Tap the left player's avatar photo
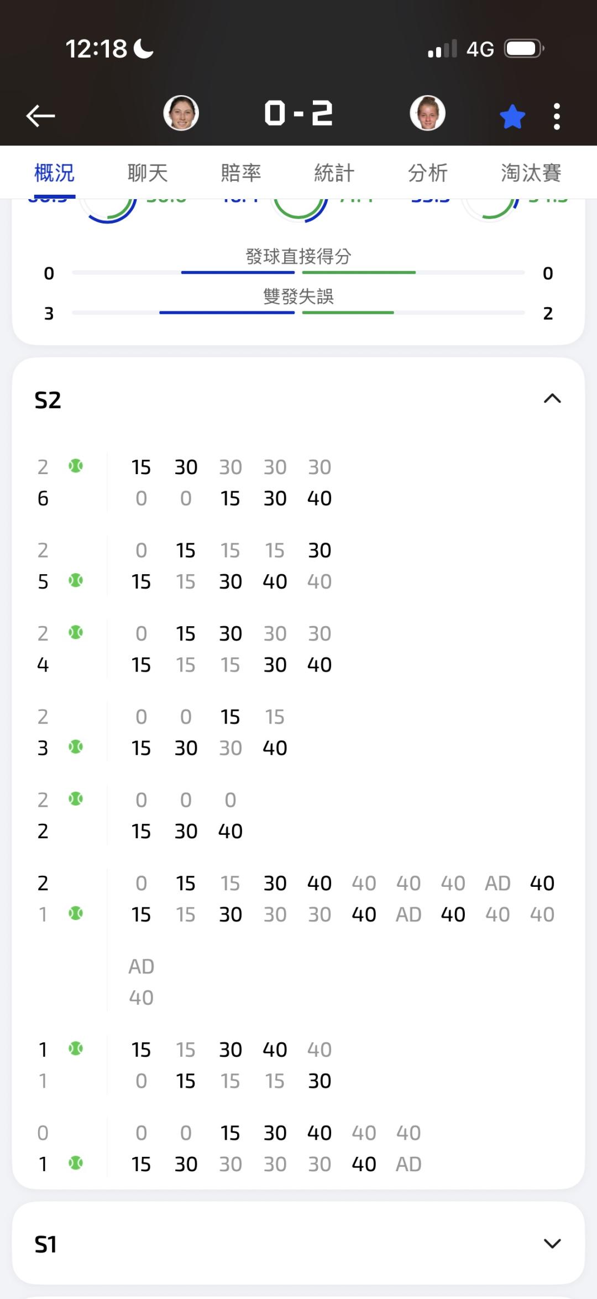 181,113
